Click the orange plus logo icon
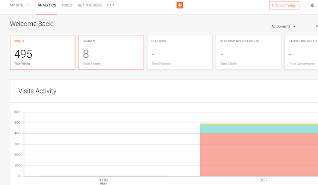This screenshot has width=318, height=185. pos(180,5)
